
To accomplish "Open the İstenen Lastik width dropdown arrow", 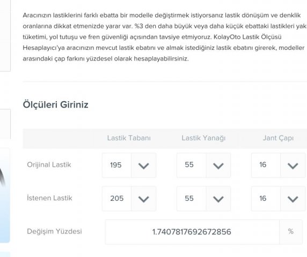I will click(144, 199).
